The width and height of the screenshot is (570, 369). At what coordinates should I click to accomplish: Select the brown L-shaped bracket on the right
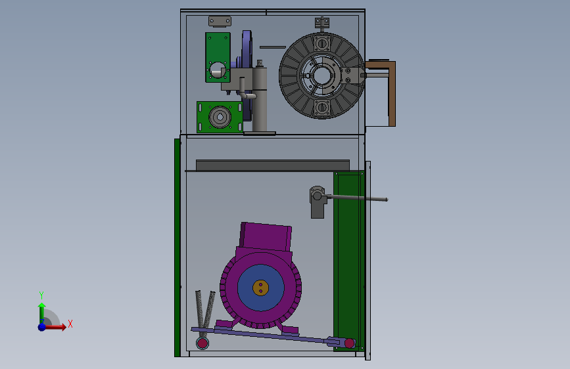click(x=392, y=95)
